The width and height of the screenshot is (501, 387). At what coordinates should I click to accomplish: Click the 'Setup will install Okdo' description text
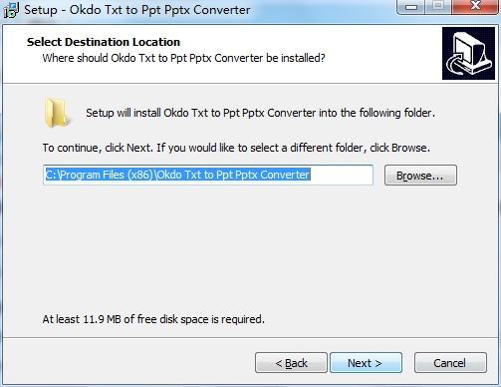tap(260, 113)
